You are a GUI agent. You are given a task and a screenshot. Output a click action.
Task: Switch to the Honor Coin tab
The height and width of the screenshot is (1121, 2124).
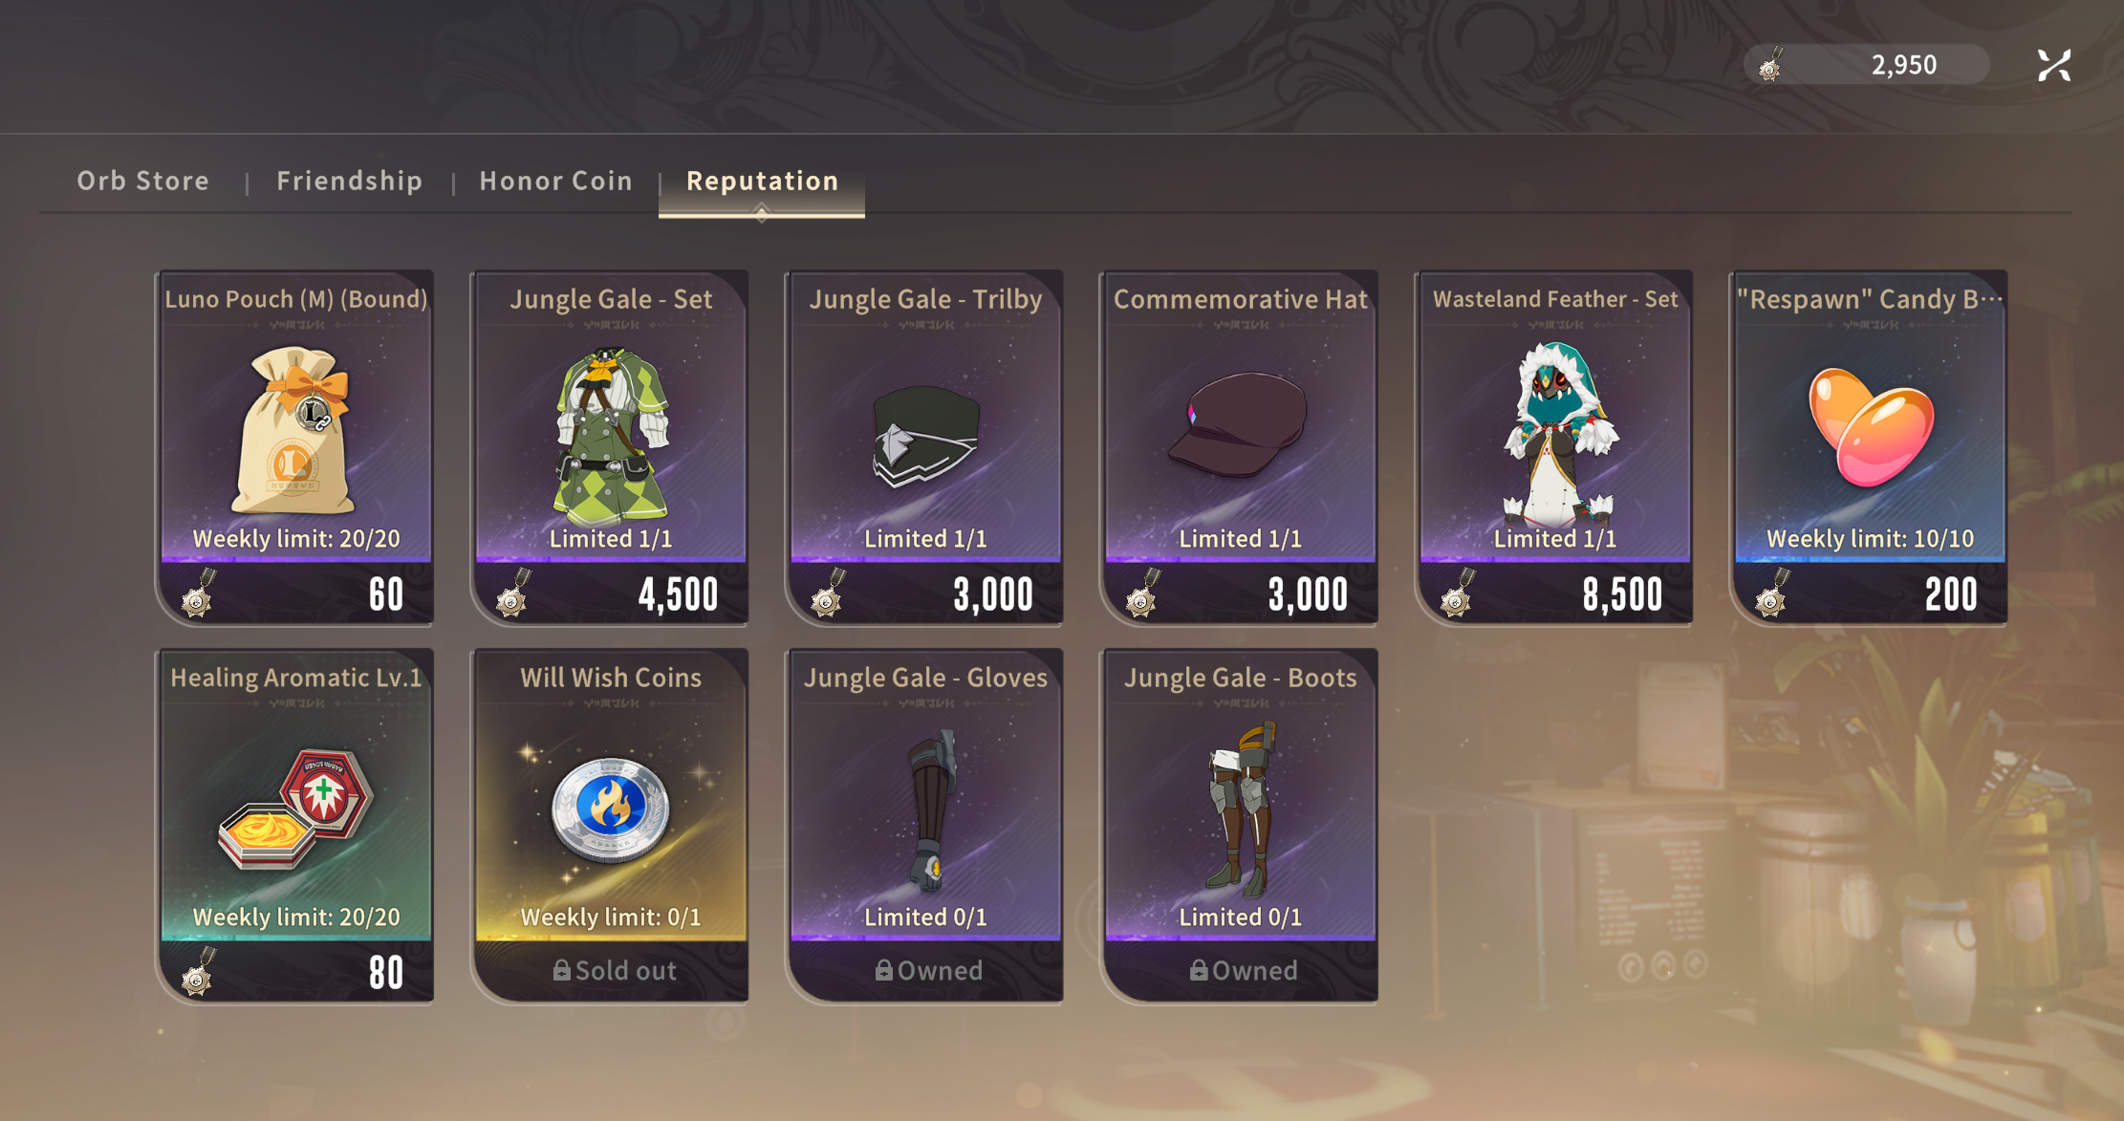[x=556, y=181]
